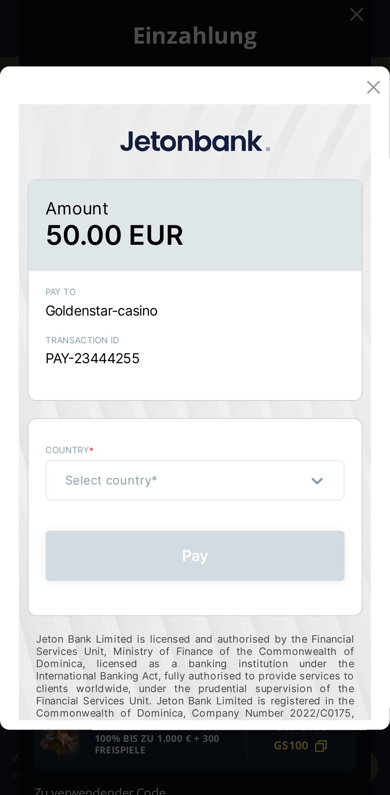The image size is (390, 795).
Task: Click the Amount label
Action: tap(77, 208)
